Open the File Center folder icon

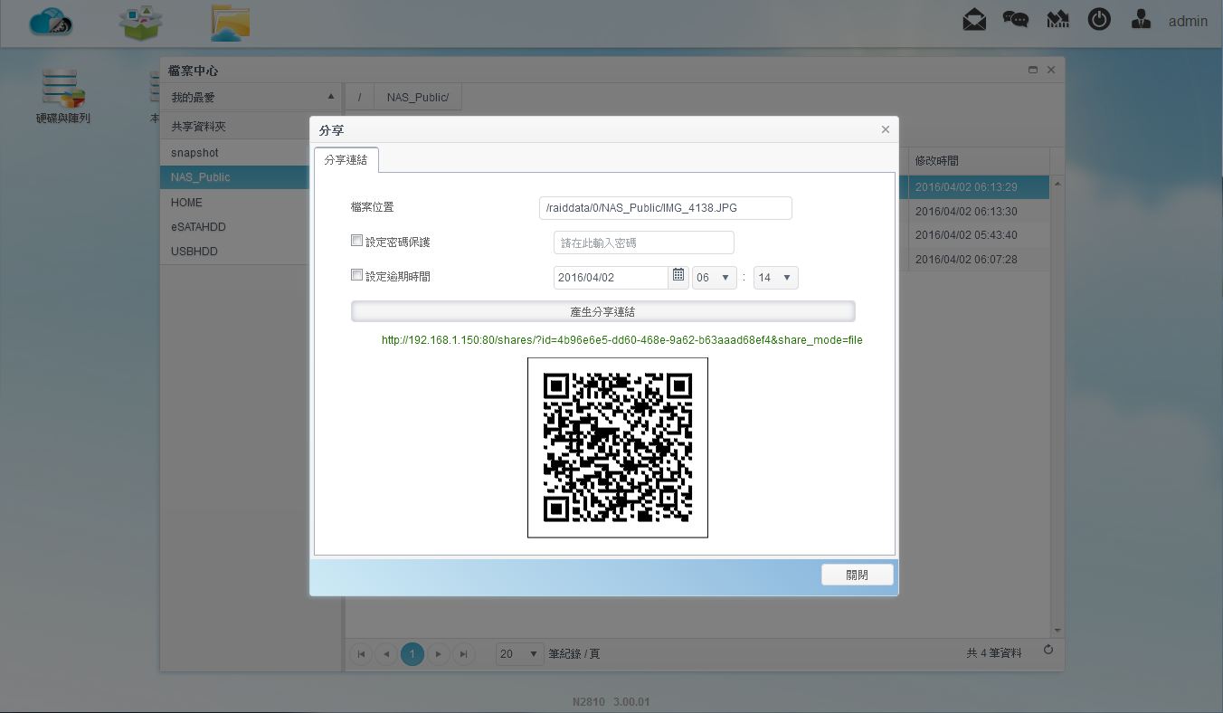point(230,23)
